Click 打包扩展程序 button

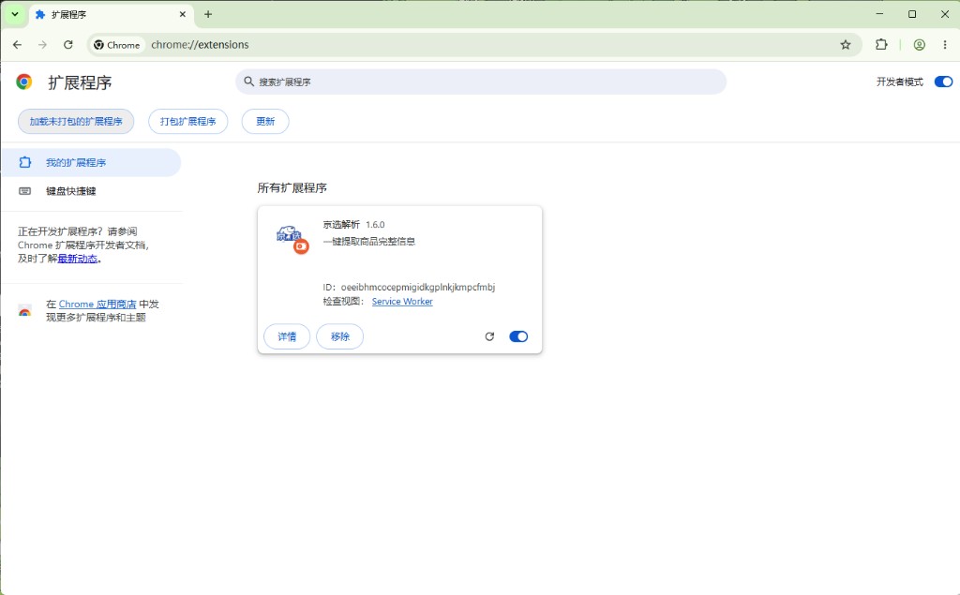pos(187,121)
